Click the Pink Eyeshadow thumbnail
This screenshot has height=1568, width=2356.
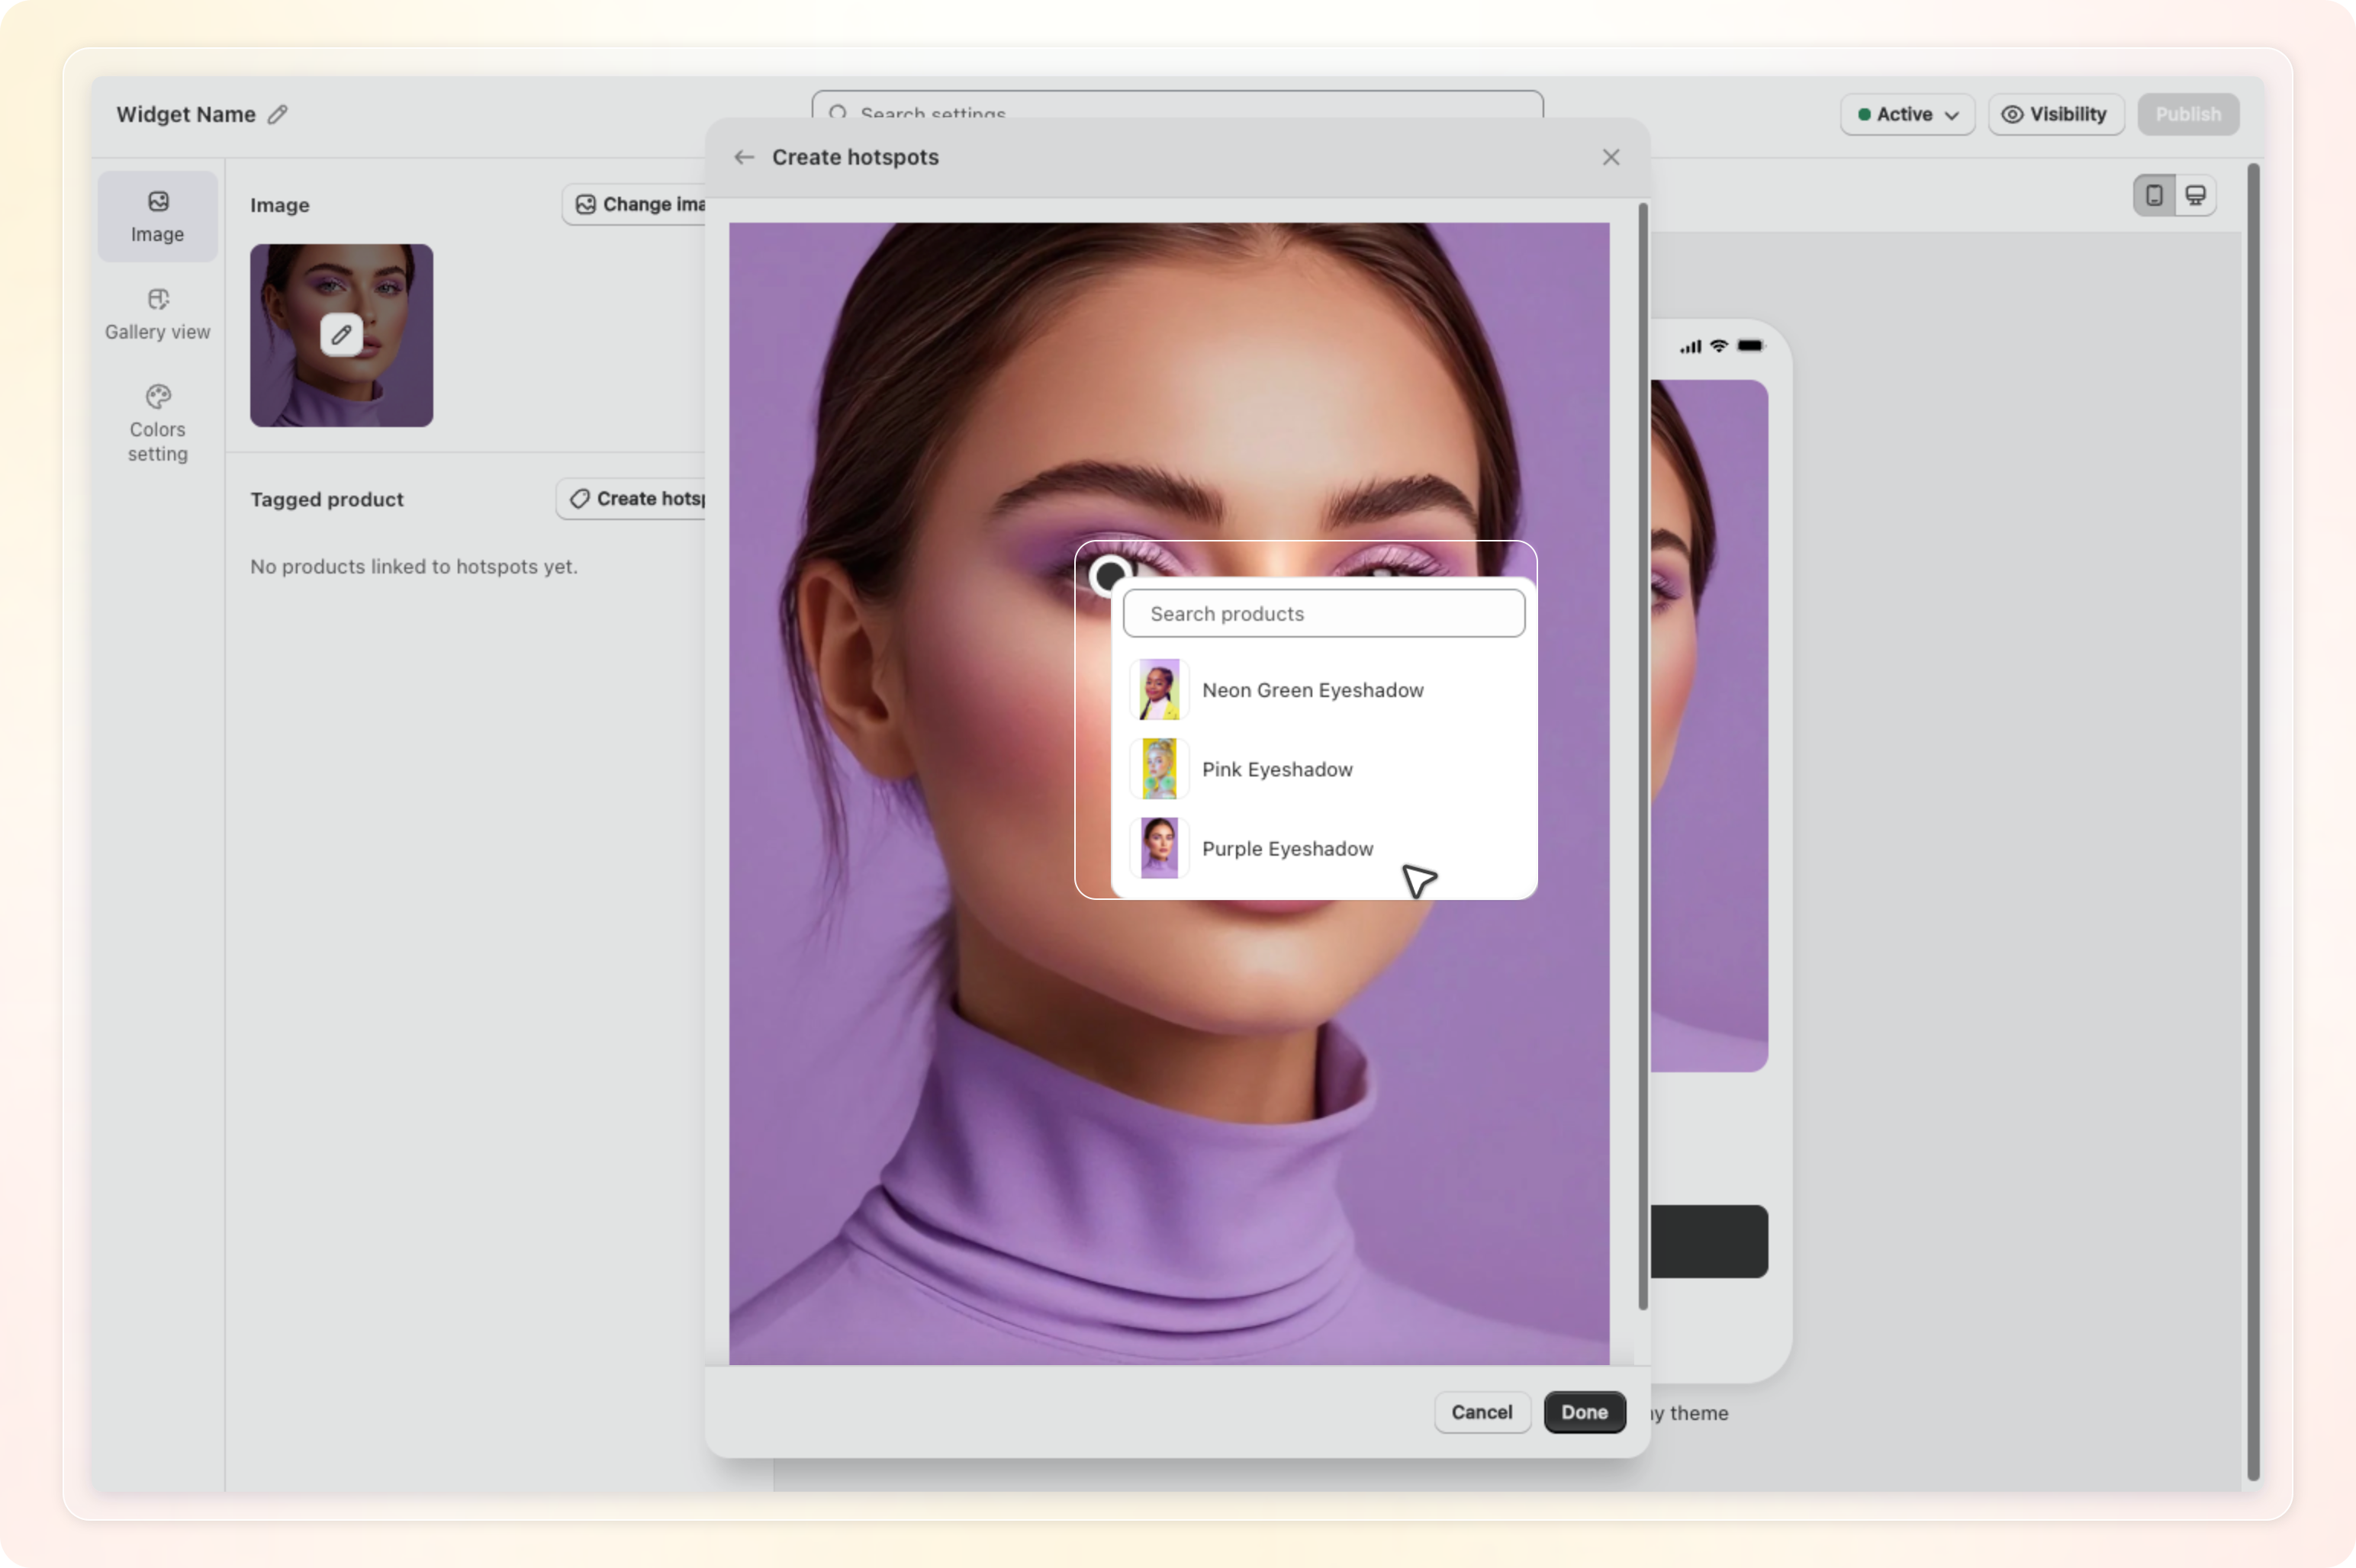[1160, 769]
